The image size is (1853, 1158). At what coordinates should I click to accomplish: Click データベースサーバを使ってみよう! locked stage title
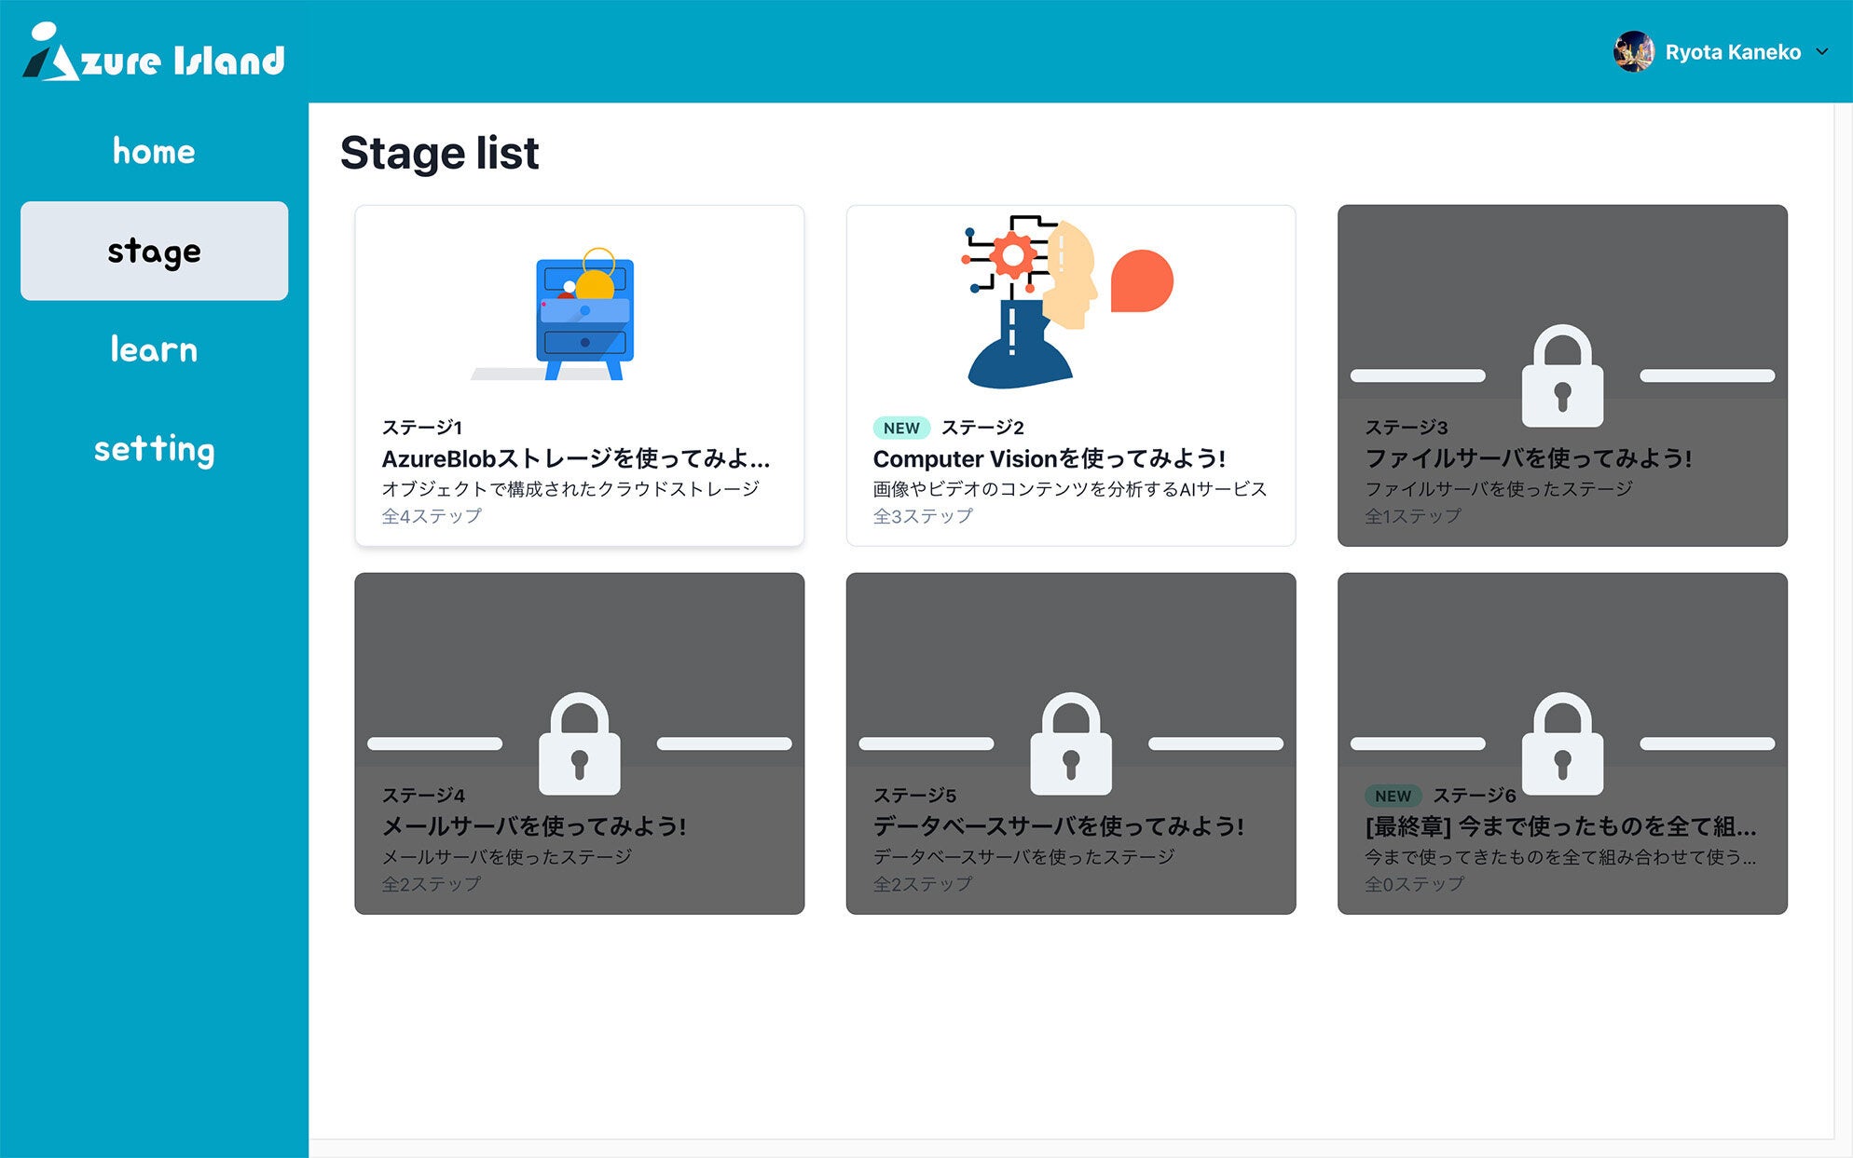(x=1058, y=826)
